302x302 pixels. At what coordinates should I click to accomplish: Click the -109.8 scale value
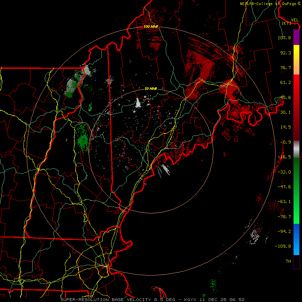tap(283, 246)
